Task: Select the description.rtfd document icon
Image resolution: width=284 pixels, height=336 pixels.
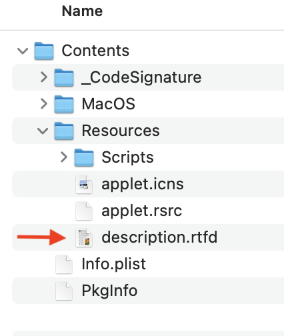Action: pos(84,237)
